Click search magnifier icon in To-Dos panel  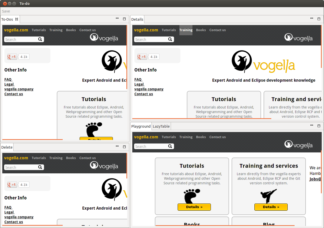click(40, 39)
